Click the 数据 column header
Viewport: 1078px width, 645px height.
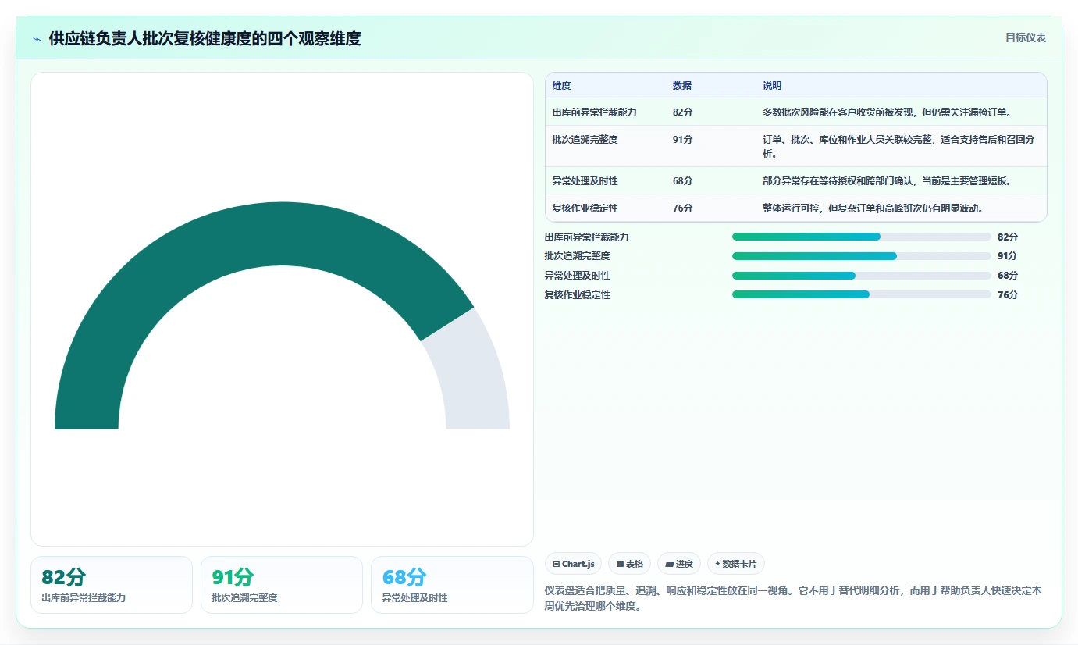(x=681, y=86)
